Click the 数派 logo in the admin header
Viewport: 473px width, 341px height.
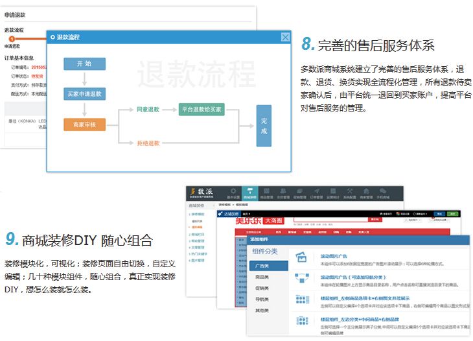202,193
